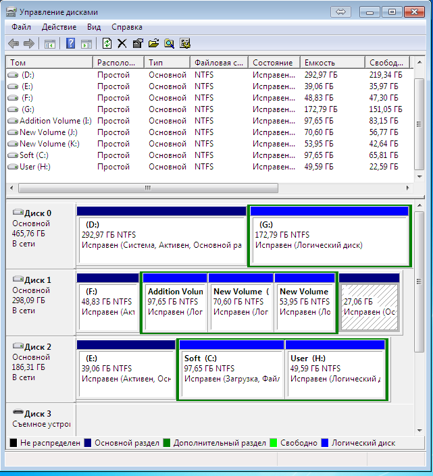Viewport: 433px width, 476px height.
Task: Click the drive icon beside Soft (C:)
Action: point(13,155)
